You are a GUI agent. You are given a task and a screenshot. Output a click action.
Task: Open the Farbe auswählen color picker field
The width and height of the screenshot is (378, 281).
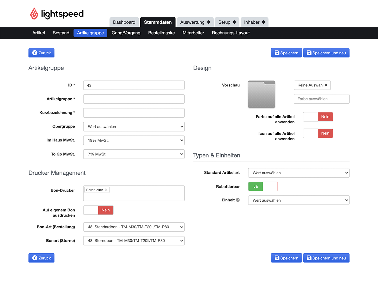(x=321, y=99)
